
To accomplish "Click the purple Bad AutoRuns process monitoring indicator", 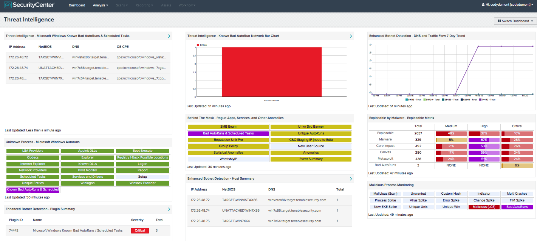I will (x=517, y=207).
